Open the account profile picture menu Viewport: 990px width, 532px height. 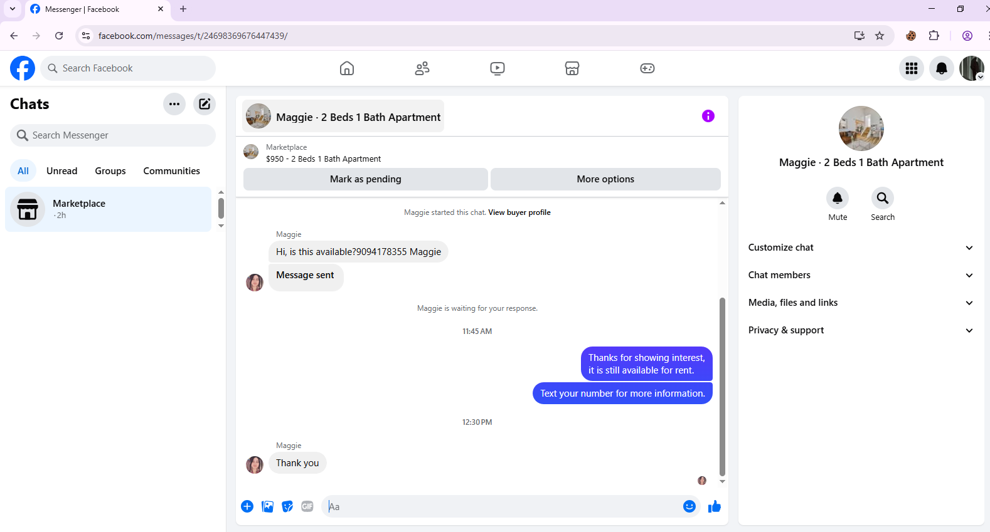click(972, 68)
